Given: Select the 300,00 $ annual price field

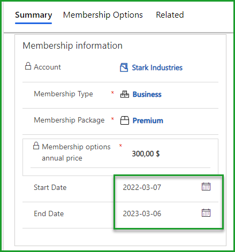Looking at the screenshot, I should tap(146, 154).
